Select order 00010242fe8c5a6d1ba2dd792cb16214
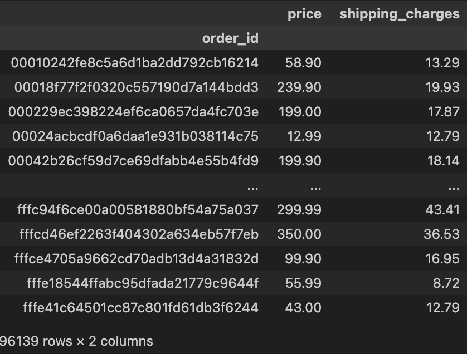467x354 pixels. pos(135,63)
